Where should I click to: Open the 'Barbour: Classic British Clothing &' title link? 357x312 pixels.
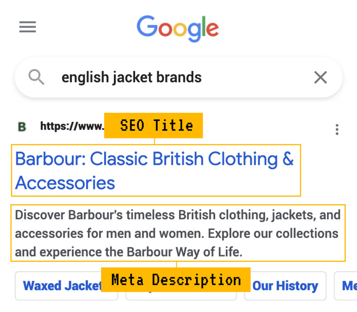tap(154, 159)
